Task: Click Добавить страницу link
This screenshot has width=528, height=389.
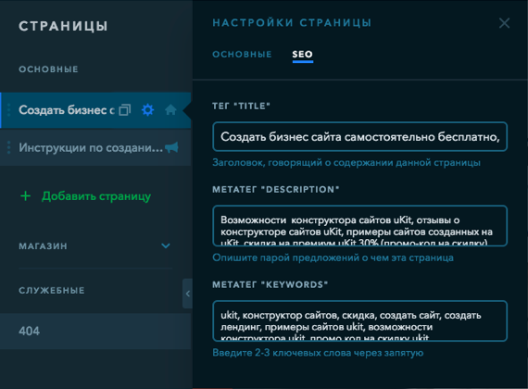Action: (x=96, y=196)
